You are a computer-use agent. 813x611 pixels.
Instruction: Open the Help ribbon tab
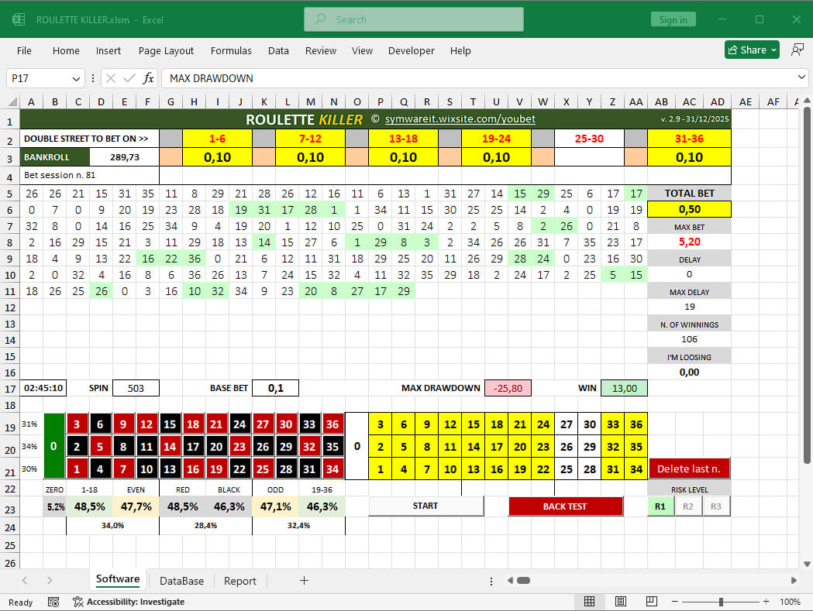tap(460, 51)
